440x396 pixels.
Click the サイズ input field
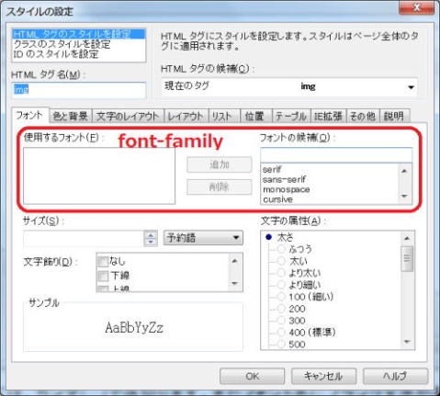click(84, 238)
